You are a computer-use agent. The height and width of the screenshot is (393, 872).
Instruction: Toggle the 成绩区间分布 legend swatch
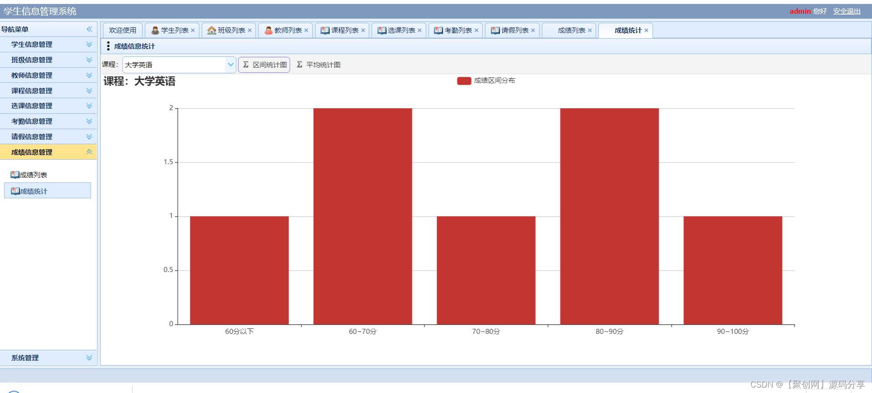coord(464,81)
